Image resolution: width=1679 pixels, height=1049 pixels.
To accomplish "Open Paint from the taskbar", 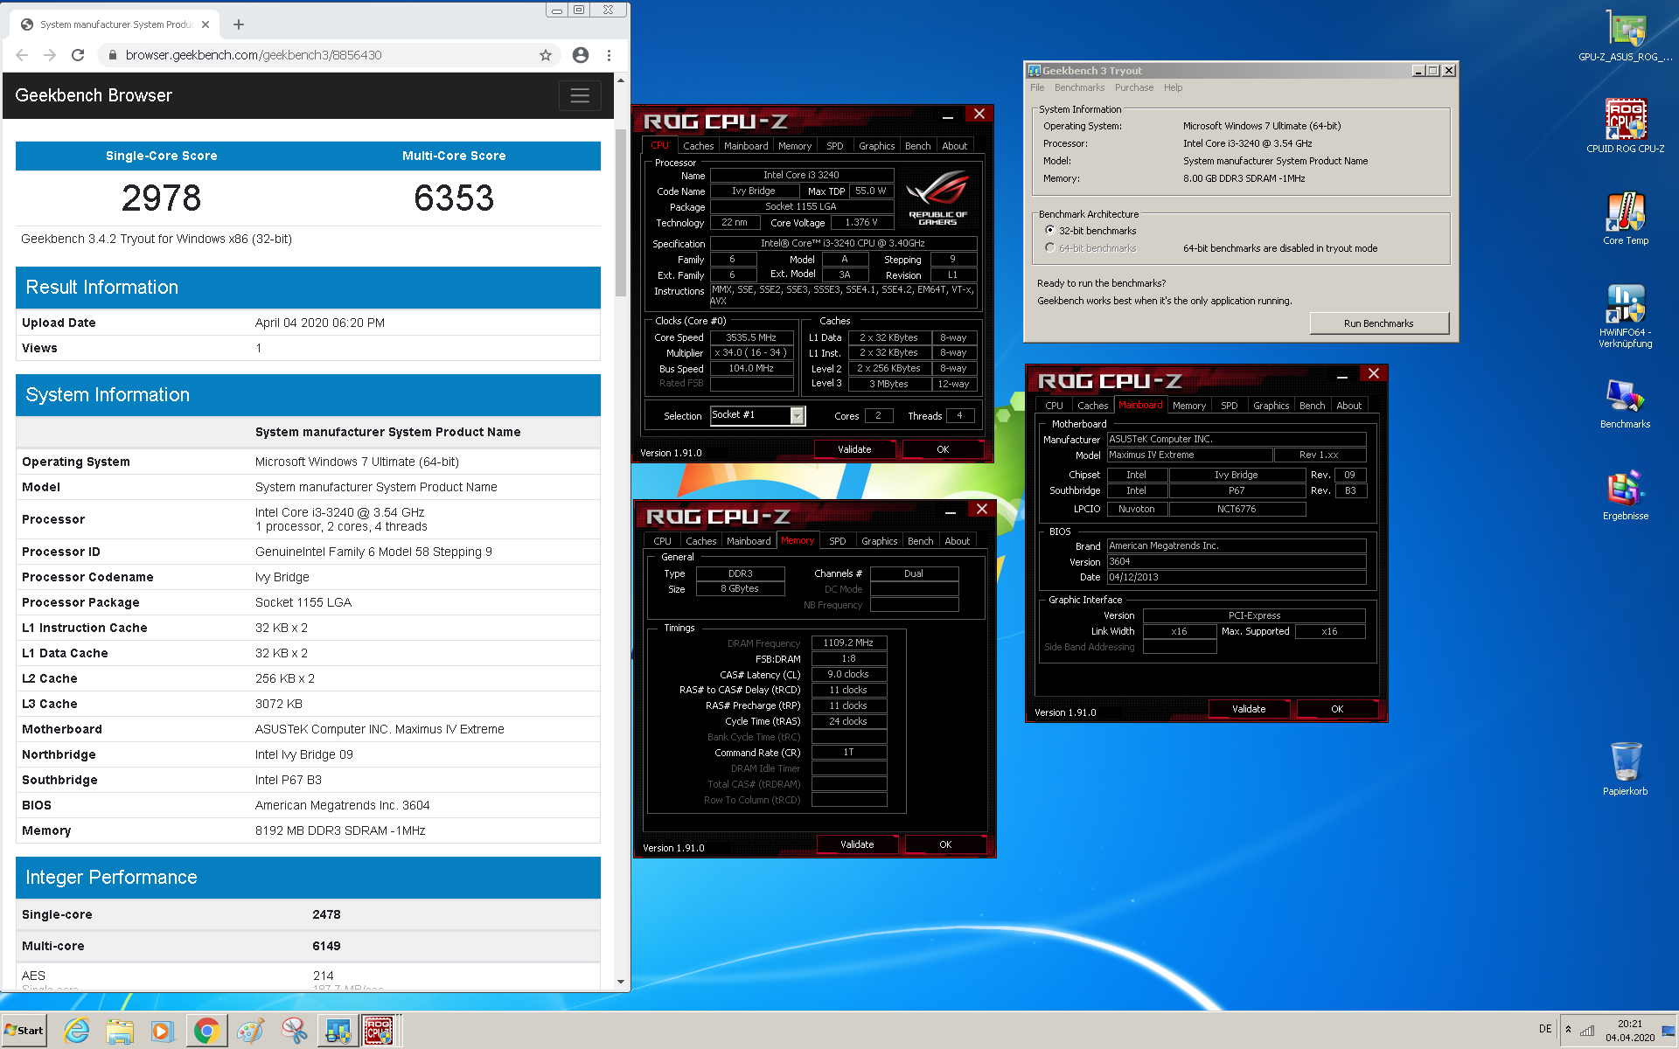I will 251,1031.
